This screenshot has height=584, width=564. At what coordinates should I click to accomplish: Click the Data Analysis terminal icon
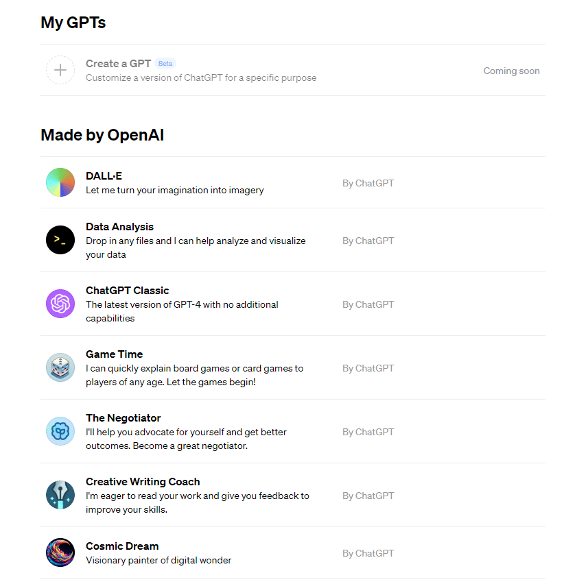(x=60, y=240)
